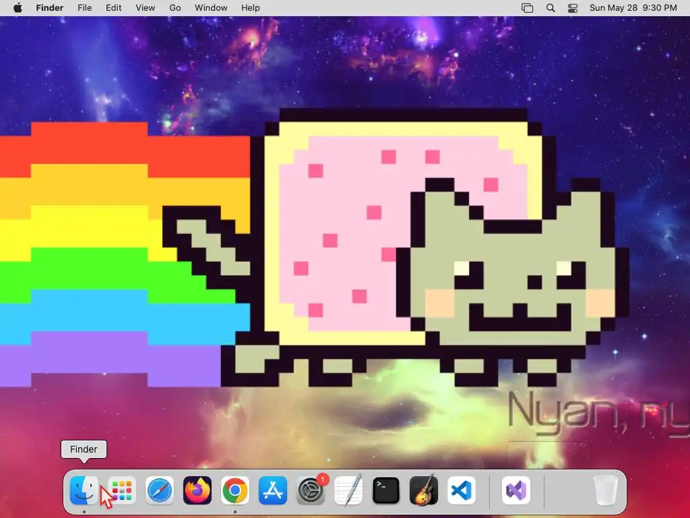690x518 pixels.
Task: Open Terminal from the Dock
Action: coord(386,490)
